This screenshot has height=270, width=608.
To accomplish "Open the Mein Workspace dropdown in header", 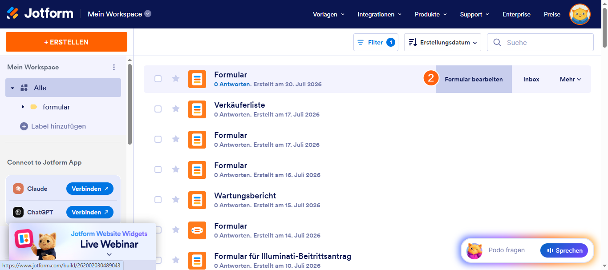I will click(120, 14).
